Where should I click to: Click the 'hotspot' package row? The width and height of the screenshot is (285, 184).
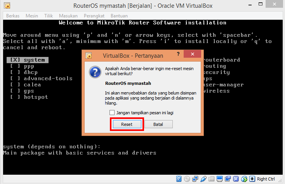pyautogui.click(x=29, y=97)
